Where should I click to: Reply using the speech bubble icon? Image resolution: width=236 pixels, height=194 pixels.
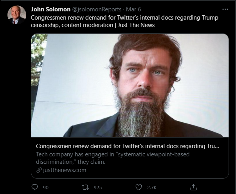click(x=35, y=187)
